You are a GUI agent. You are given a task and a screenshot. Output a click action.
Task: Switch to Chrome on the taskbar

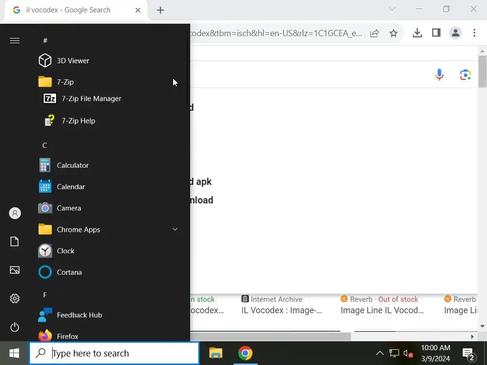coord(245,353)
